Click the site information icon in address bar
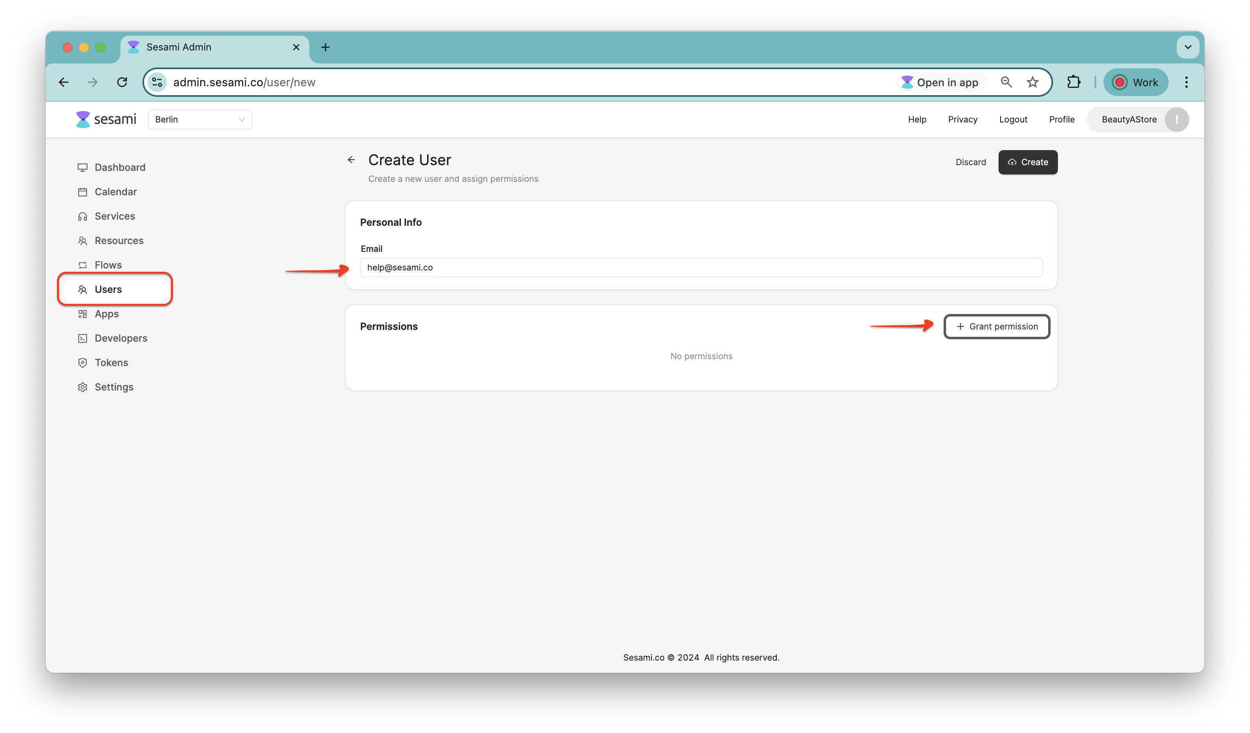The image size is (1250, 733). coord(157,82)
